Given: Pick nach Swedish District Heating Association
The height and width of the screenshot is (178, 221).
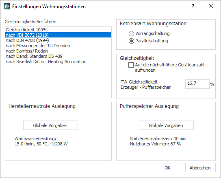Looking at the screenshot, I should (58, 62).
